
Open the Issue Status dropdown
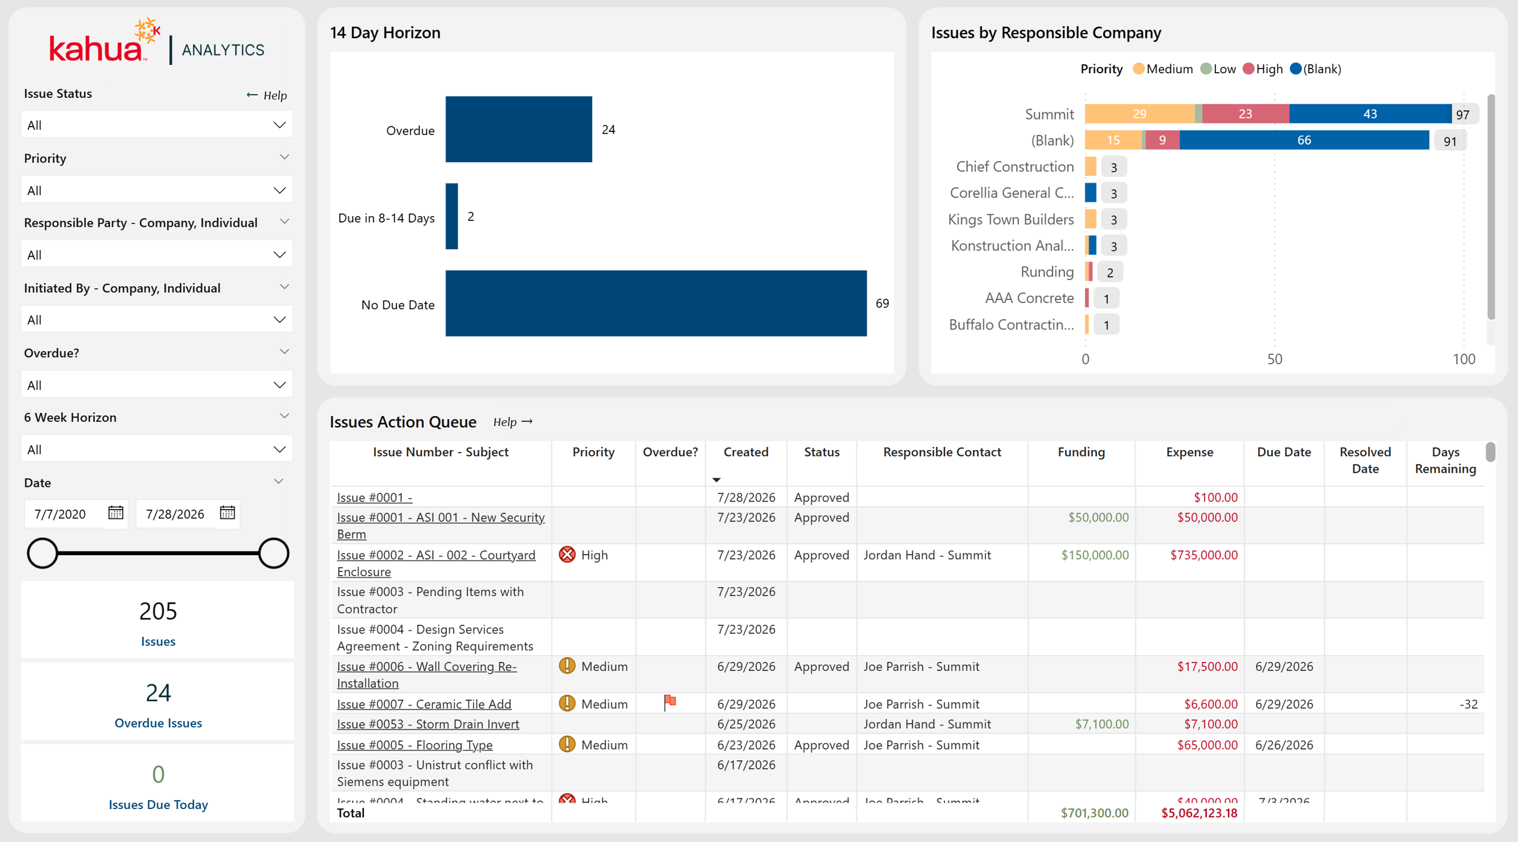157,125
